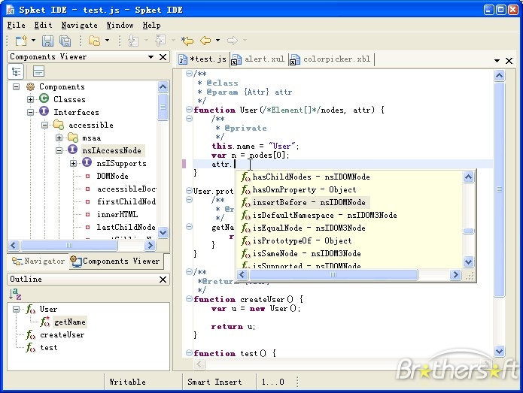Open the Window menu

120,26
